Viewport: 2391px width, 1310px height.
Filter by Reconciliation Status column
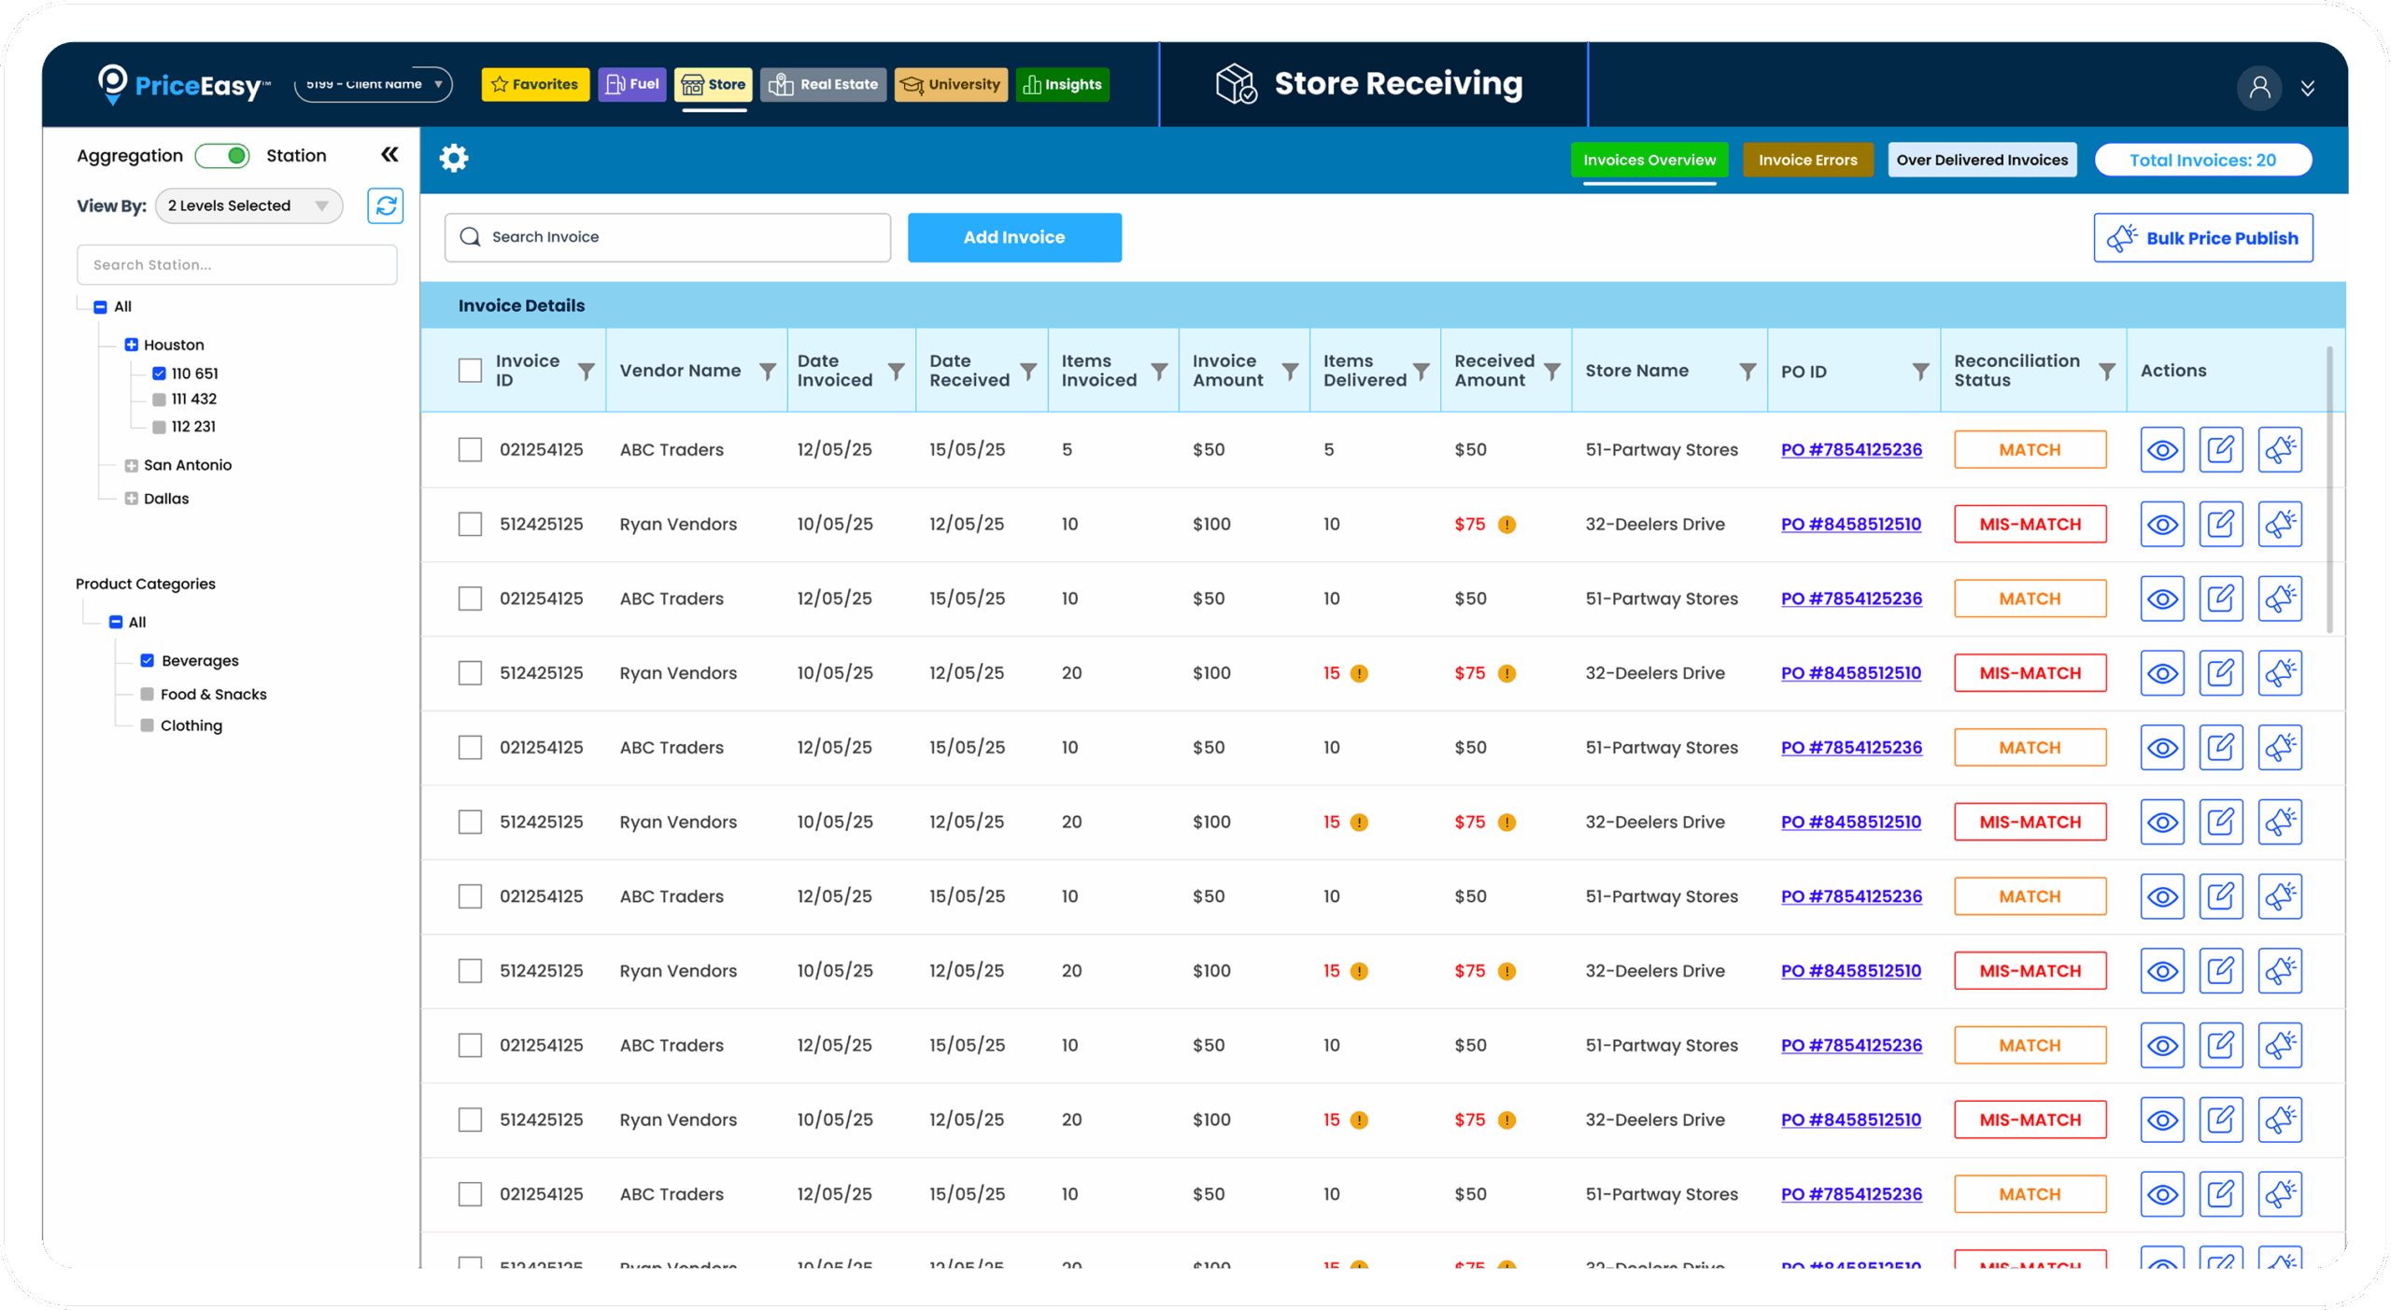click(2106, 372)
